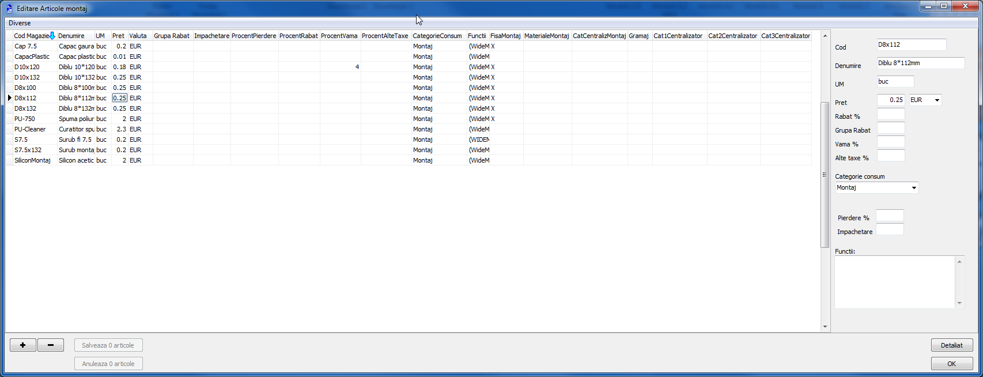
Task: Click the application icon in the title bar
Action: click(x=9, y=9)
